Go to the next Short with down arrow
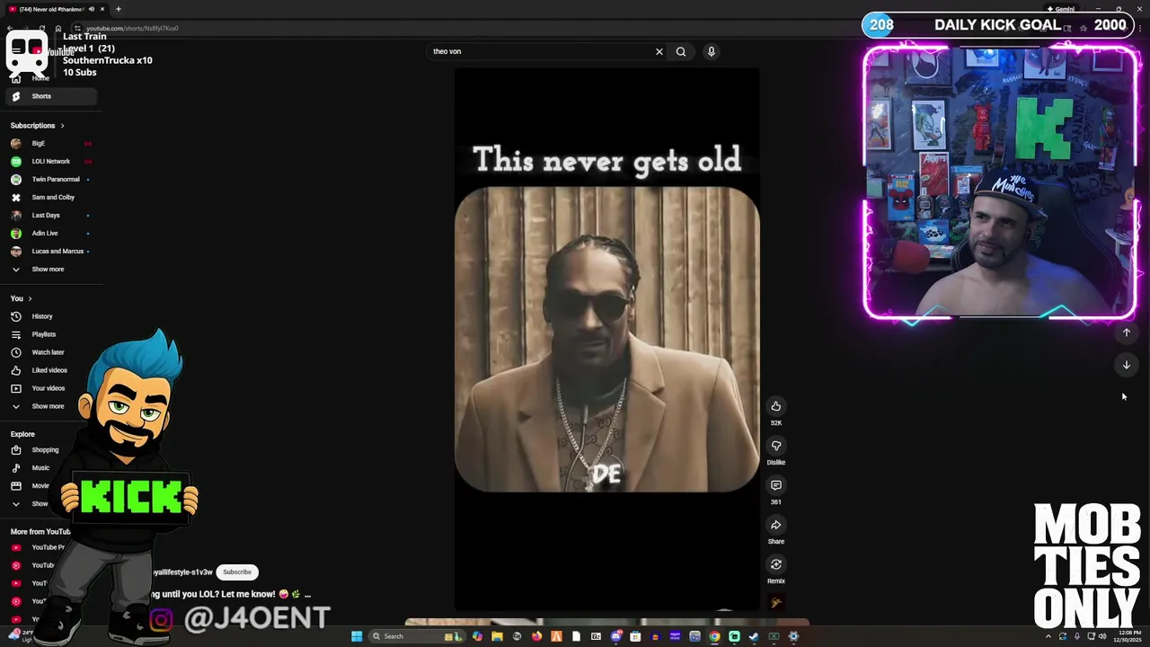Viewport: 1150px width, 647px height. (x=1127, y=365)
